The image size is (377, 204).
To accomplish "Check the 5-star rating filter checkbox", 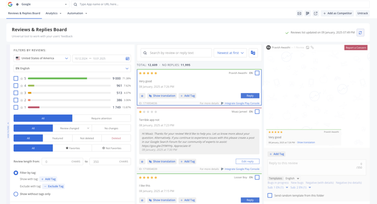I will point(16,78).
